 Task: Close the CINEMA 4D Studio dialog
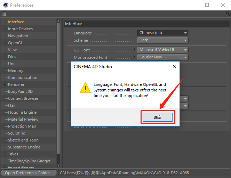coord(174,66)
